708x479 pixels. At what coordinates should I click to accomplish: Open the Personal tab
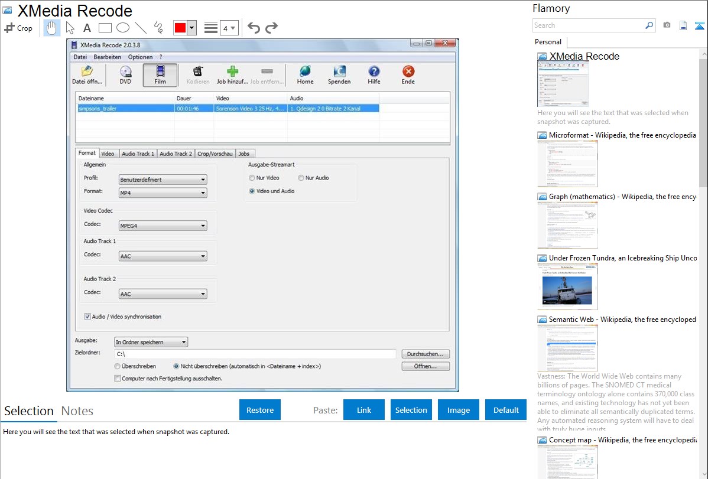(x=548, y=42)
